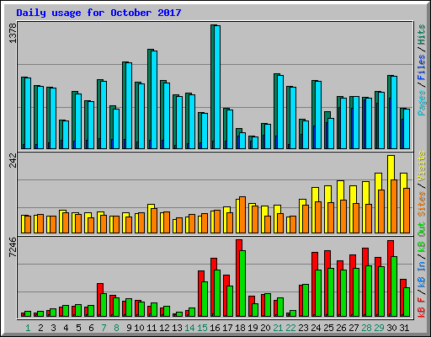Select day 19 label on the x-axis
This screenshot has height=337, width=431.
point(253,328)
